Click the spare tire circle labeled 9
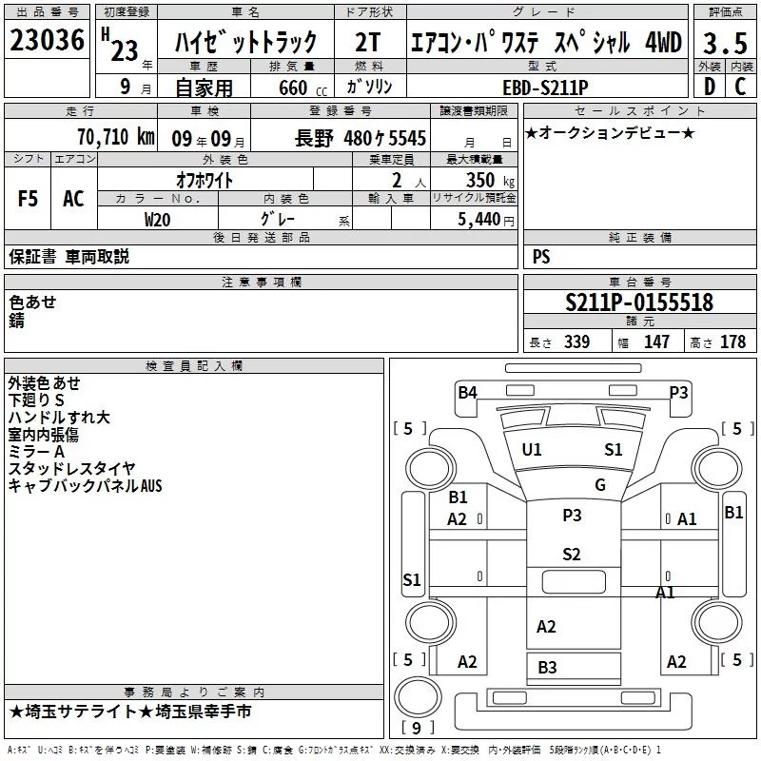 pyautogui.click(x=418, y=697)
